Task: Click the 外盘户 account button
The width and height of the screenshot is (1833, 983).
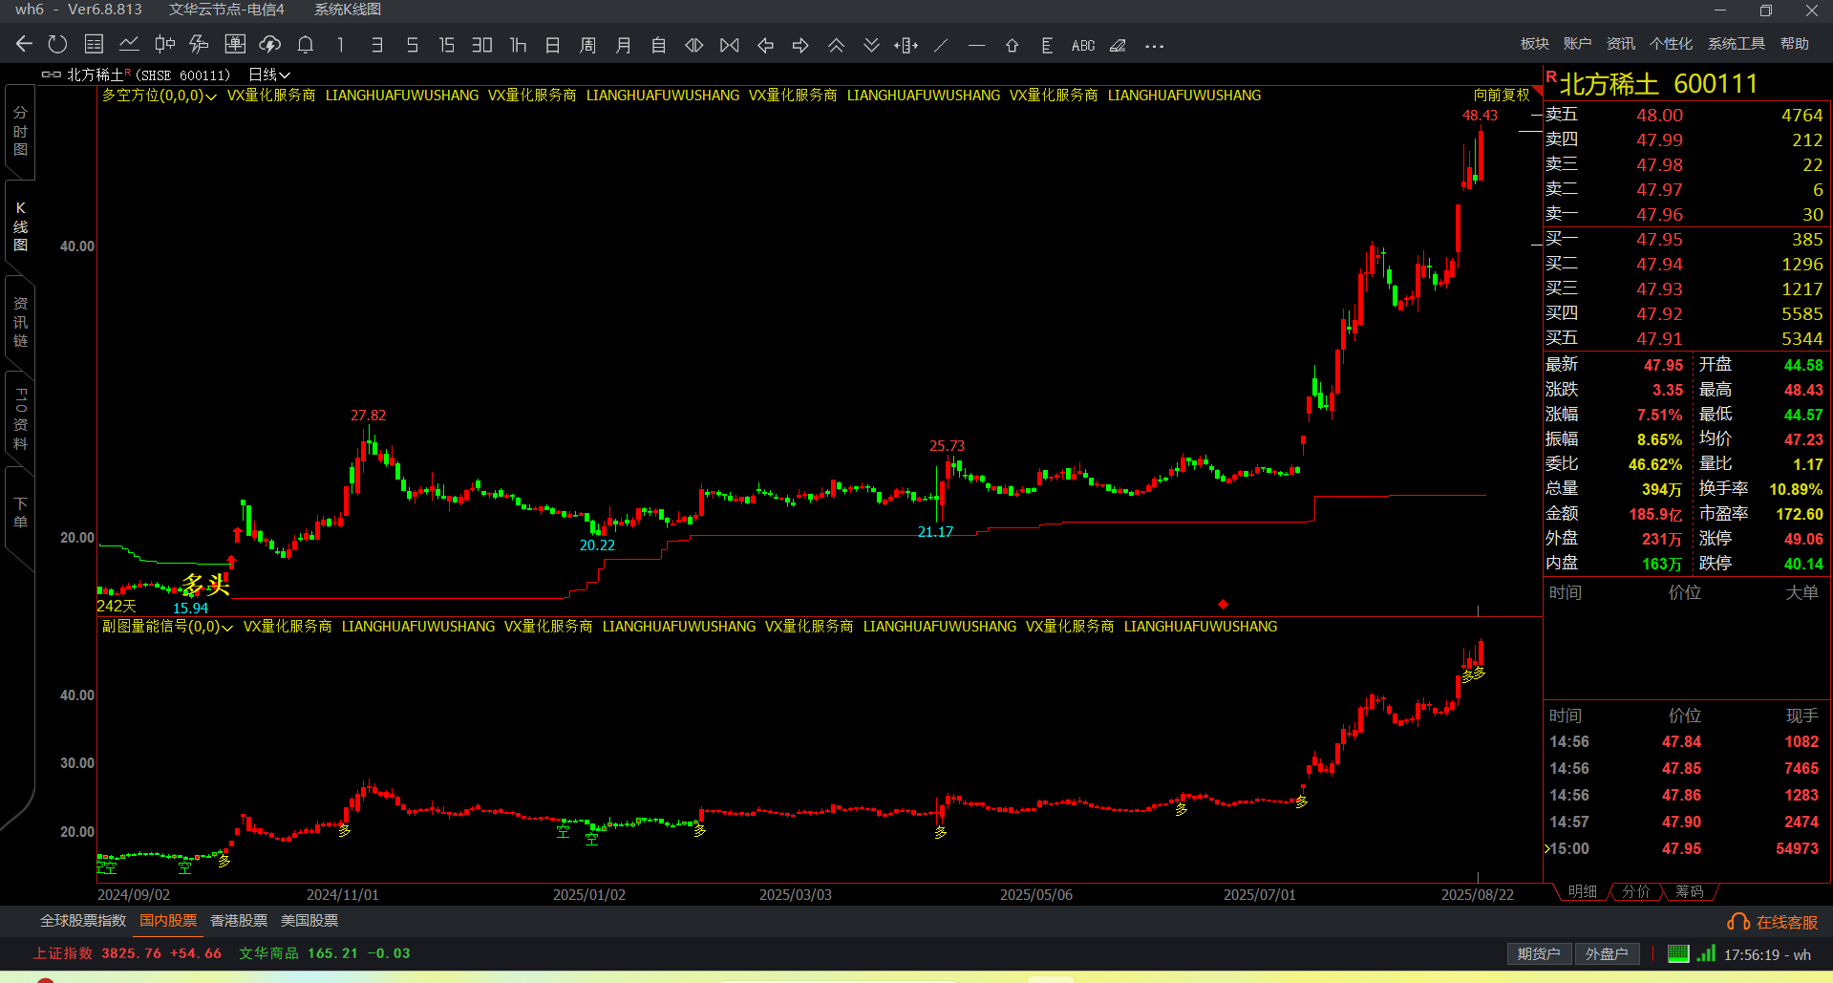Action: coord(1607,953)
